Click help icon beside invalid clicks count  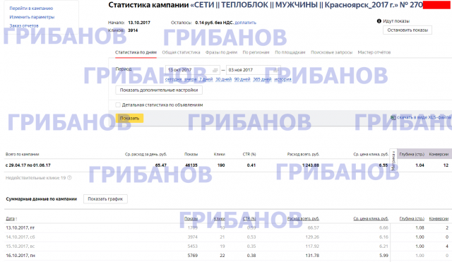point(69,178)
